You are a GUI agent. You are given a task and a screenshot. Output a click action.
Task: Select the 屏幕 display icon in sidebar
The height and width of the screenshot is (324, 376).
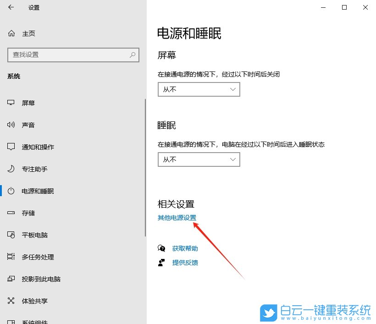[x=11, y=103]
